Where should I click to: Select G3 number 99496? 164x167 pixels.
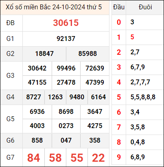pyautogui.click(x=66, y=68)
